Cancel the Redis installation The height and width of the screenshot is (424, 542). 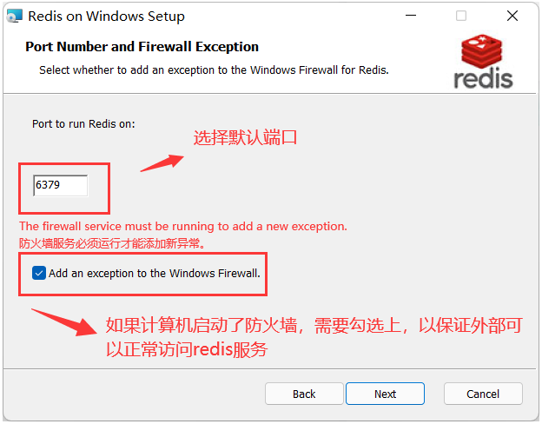click(x=483, y=394)
